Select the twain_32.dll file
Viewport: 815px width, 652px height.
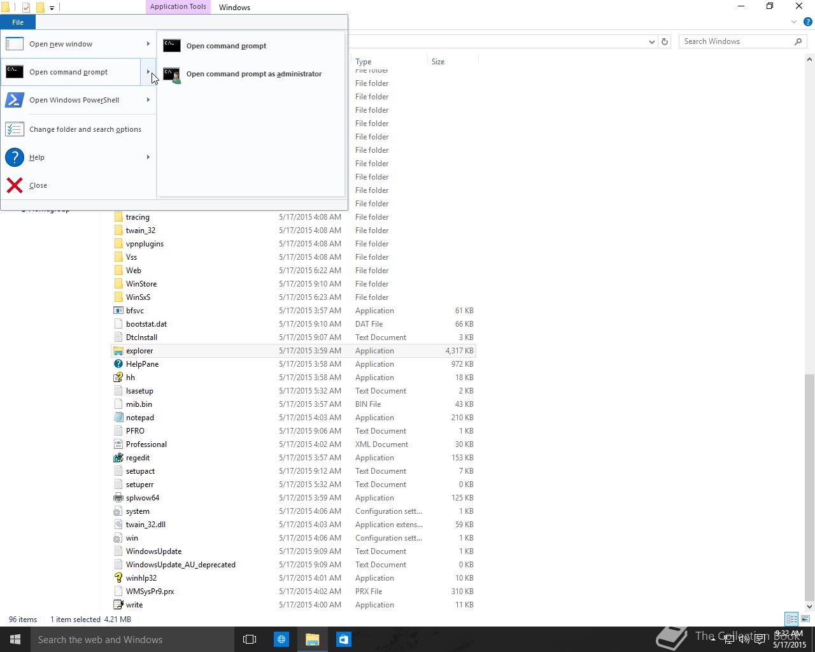coord(146,525)
